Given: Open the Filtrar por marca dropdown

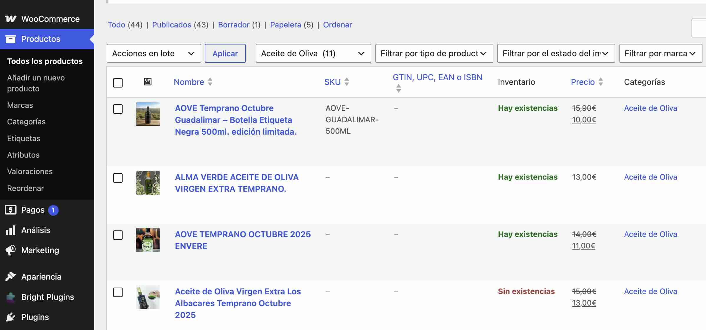Looking at the screenshot, I should point(661,53).
